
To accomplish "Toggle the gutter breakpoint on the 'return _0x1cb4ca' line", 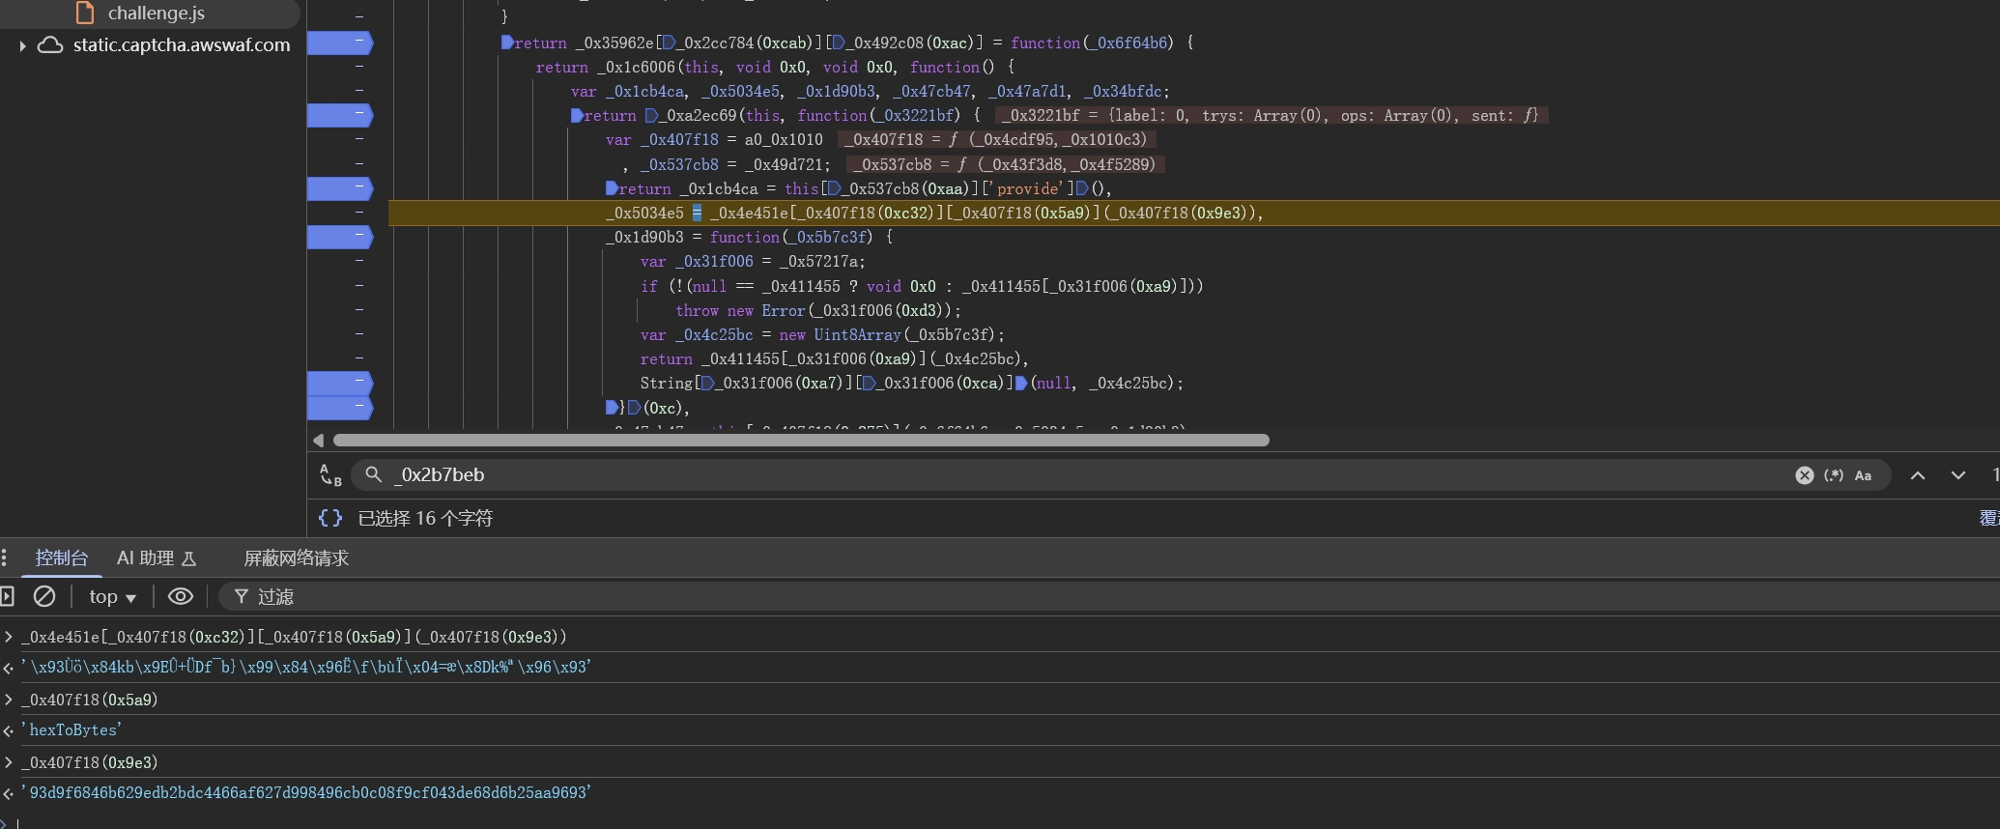I will click(x=340, y=188).
